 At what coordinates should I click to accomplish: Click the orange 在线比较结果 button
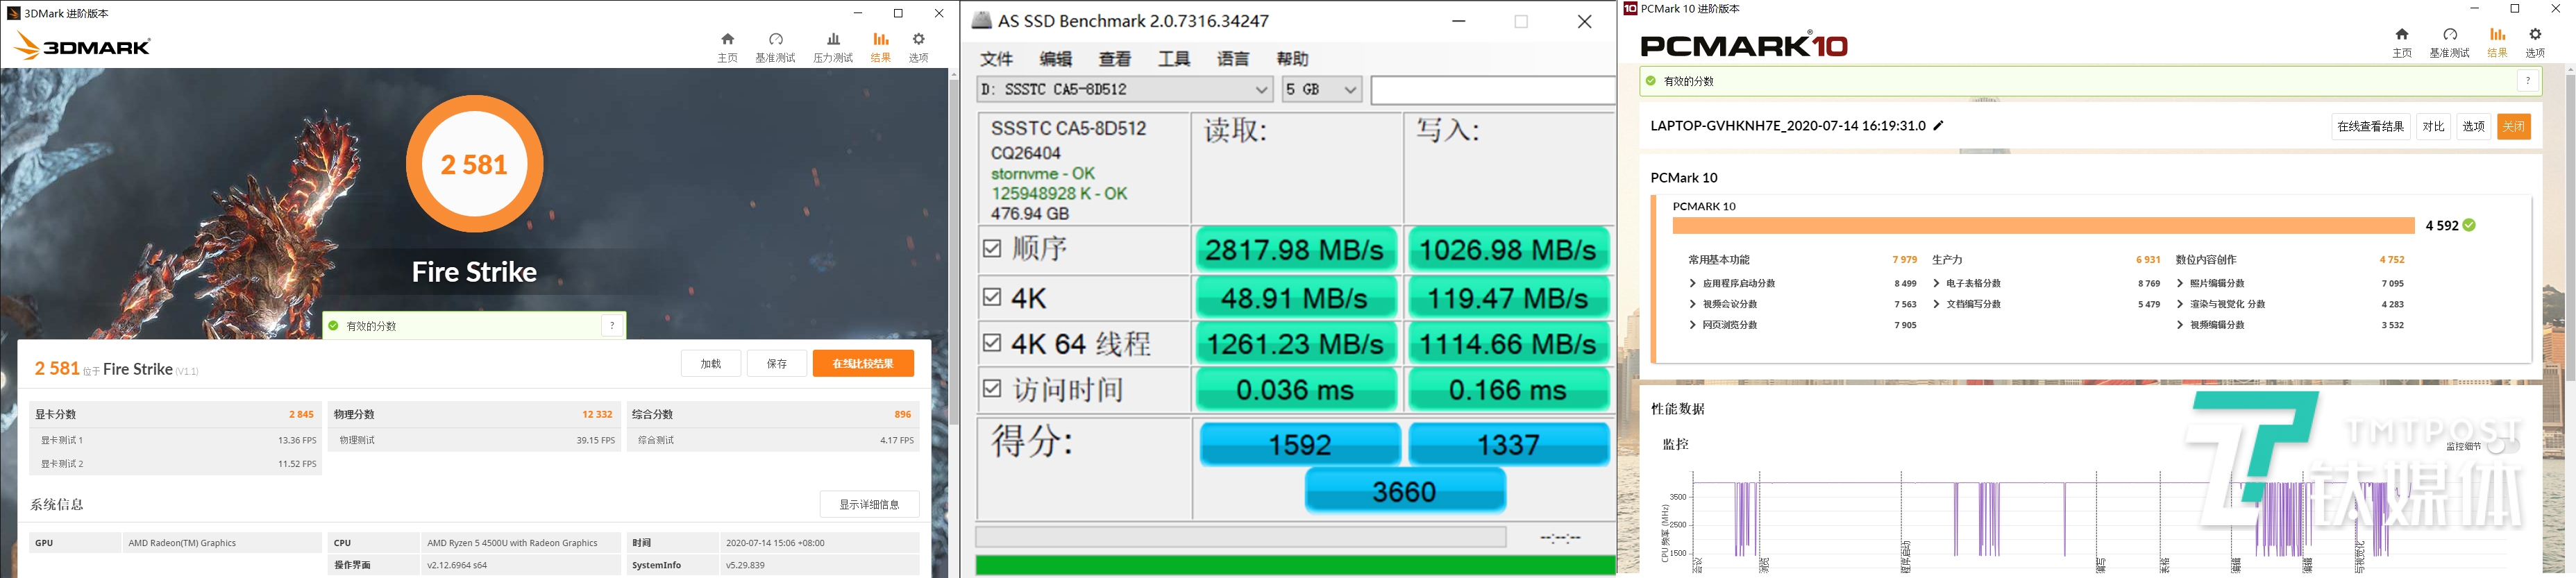click(863, 363)
